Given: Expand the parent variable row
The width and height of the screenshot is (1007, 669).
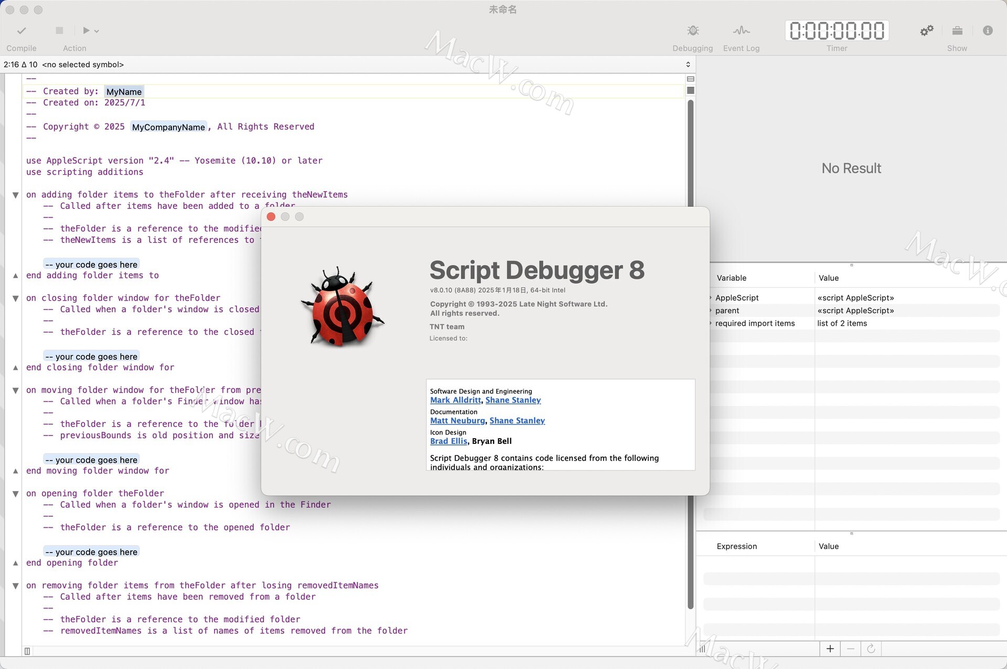Looking at the screenshot, I should [x=710, y=311].
